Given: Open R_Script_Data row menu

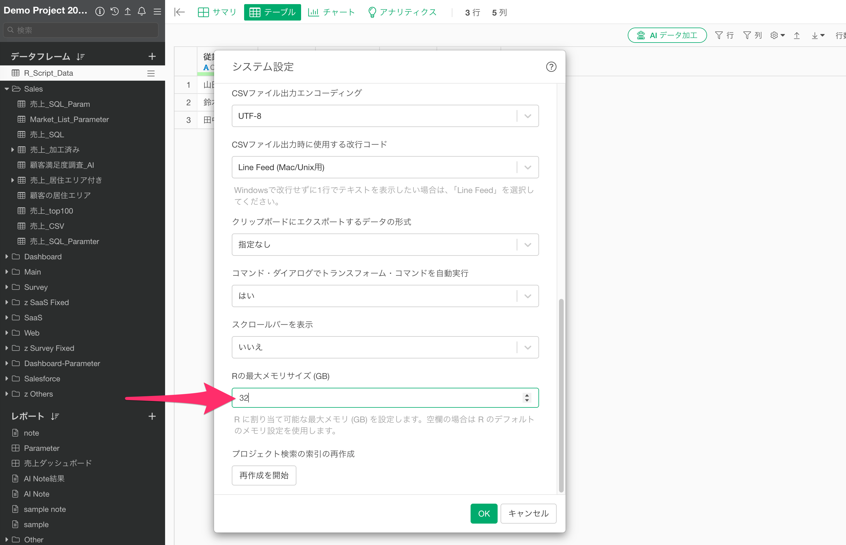Looking at the screenshot, I should pos(151,73).
